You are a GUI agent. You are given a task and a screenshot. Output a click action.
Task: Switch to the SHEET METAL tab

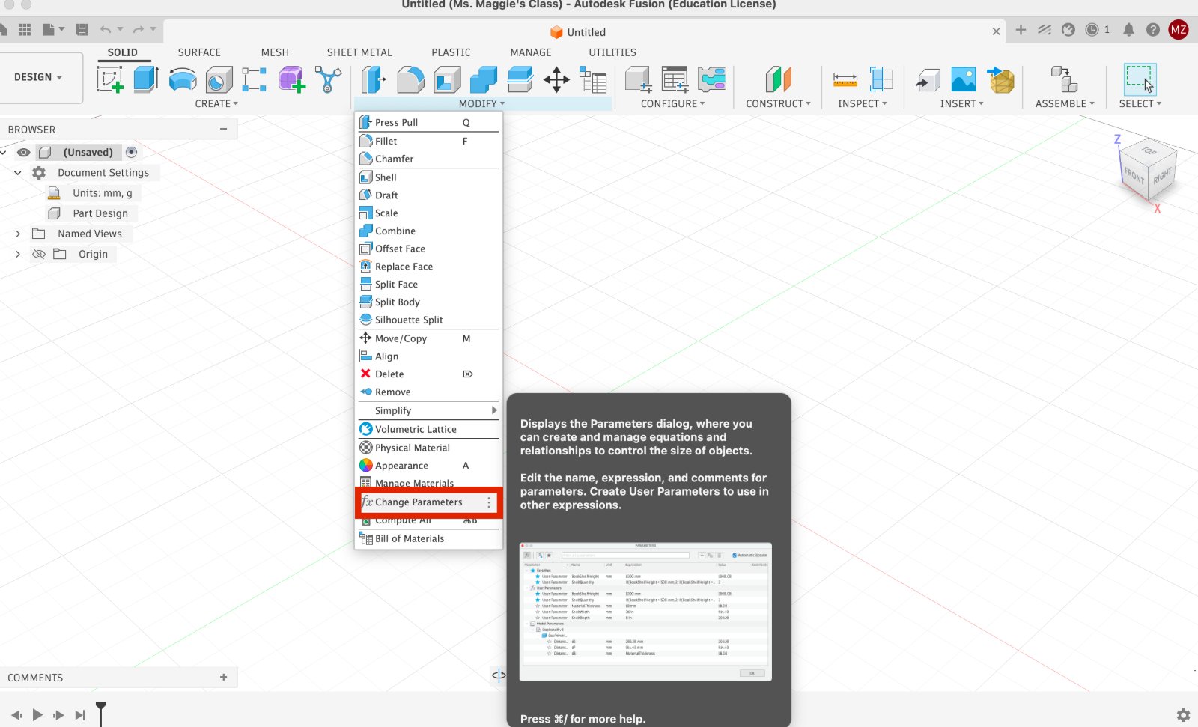pos(359,52)
